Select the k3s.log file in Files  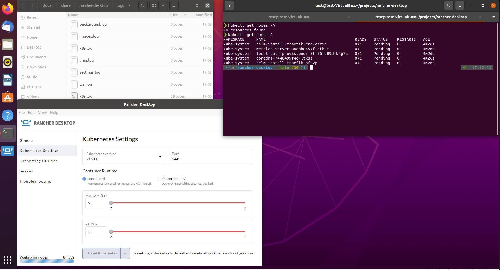tap(140, 96)
